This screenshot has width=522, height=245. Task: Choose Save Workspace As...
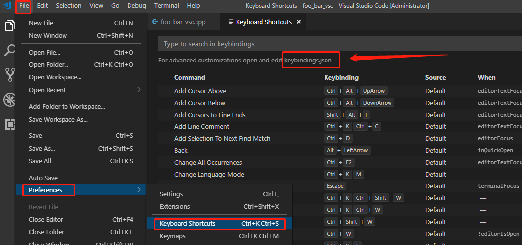click(x=81, y=119)
